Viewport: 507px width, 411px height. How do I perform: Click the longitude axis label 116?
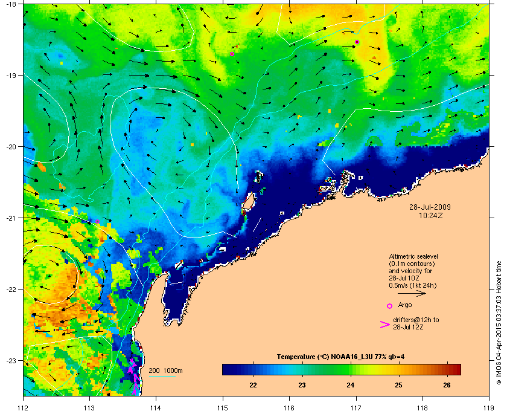[x=289, y=407]
